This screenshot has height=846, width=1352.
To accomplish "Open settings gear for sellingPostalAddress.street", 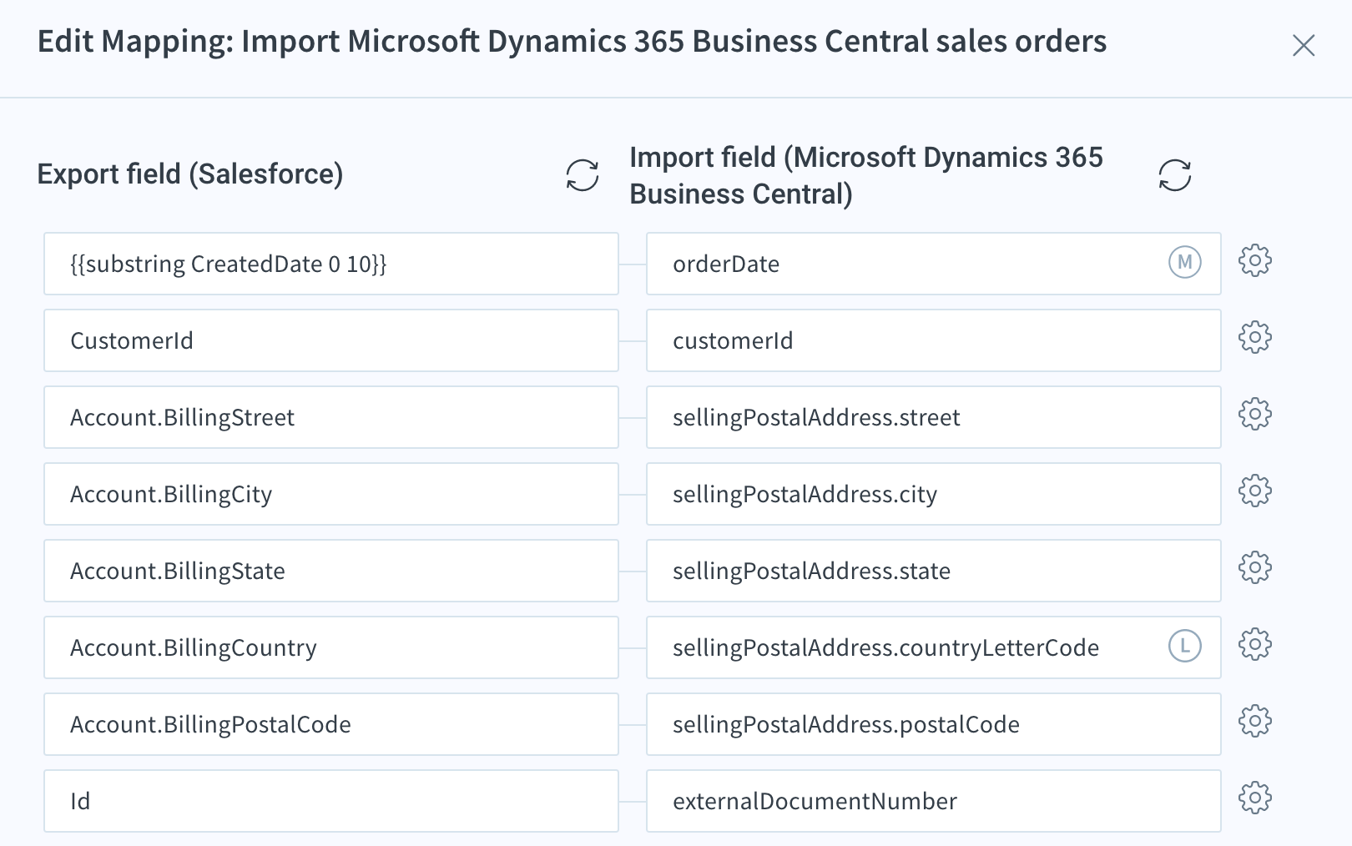I will pyautogui.click(x=1254, y=415).
